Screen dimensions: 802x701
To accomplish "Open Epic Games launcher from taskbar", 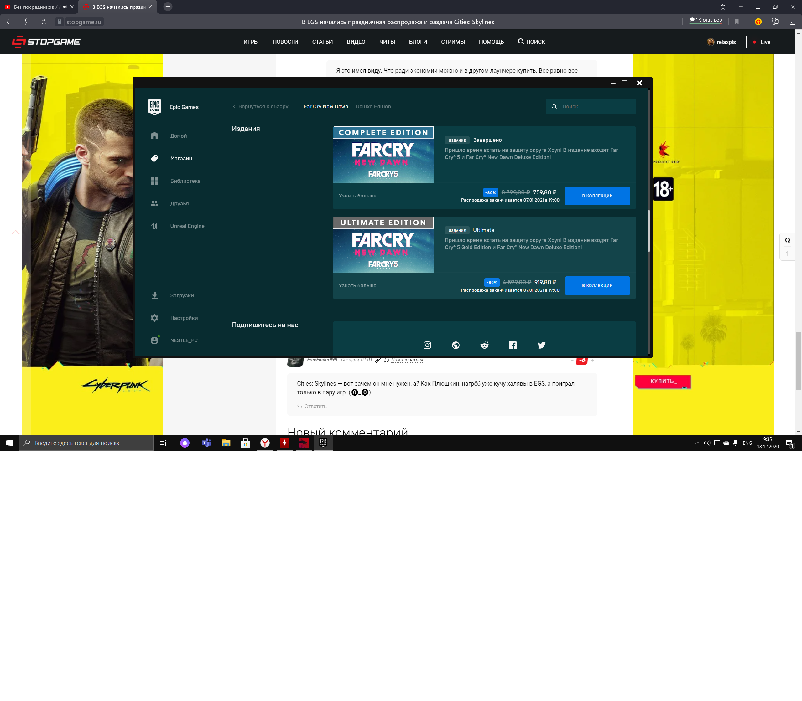I will click(x=323, y=443).
